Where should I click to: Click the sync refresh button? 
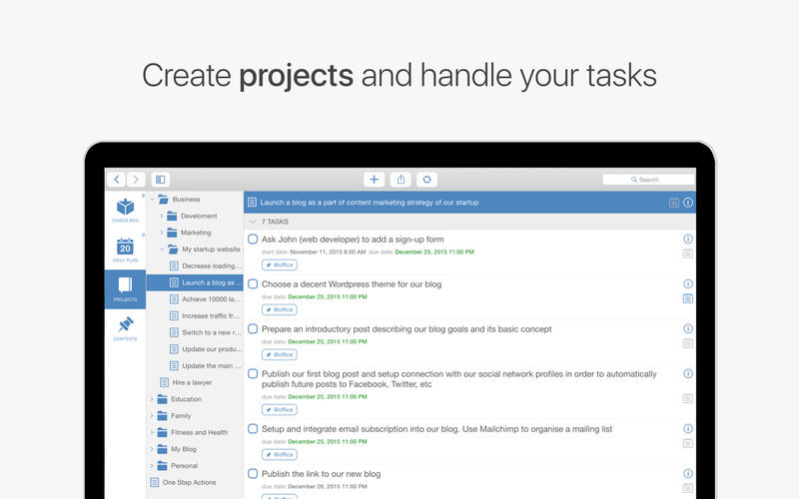426,180
